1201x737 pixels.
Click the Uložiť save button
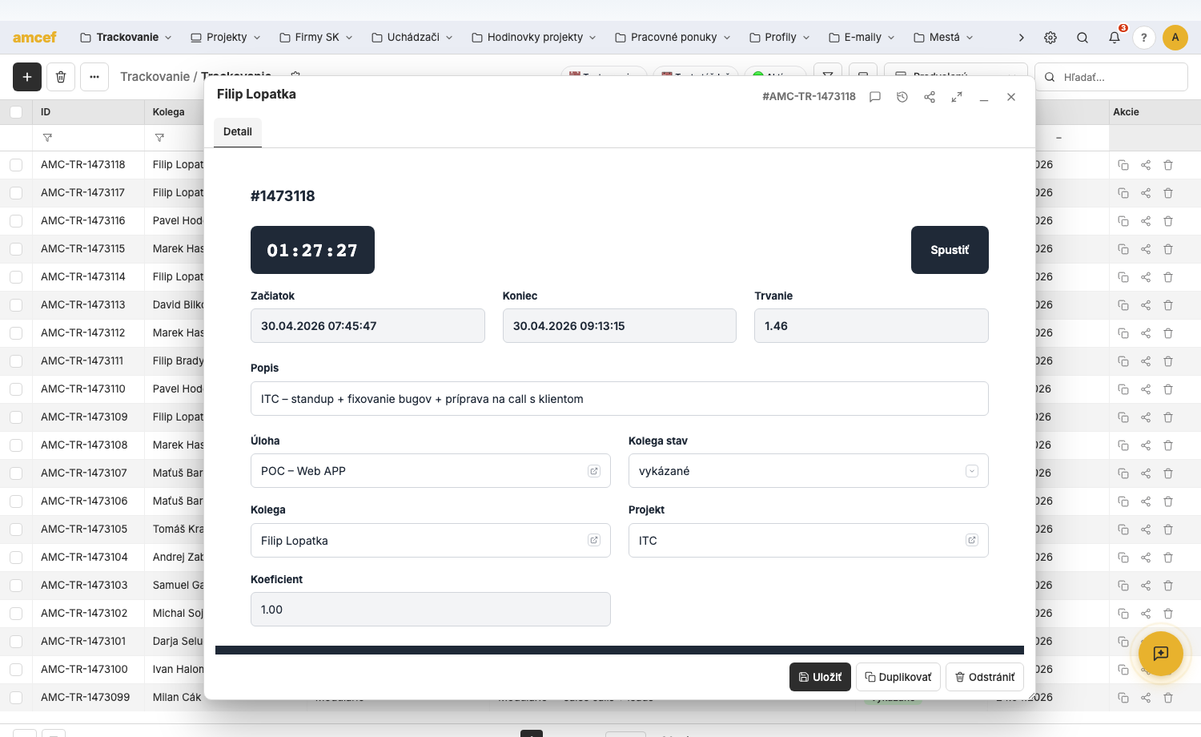pos(820,677)
